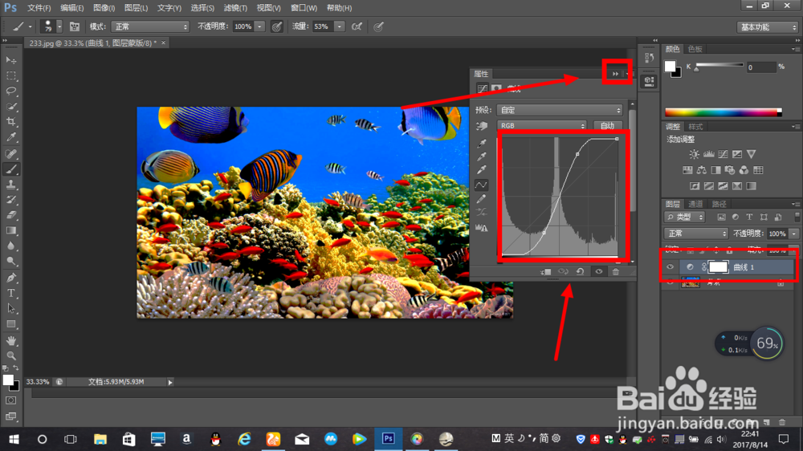Click the 曲线 1 layer mask thumbnail

coord(718,266)
